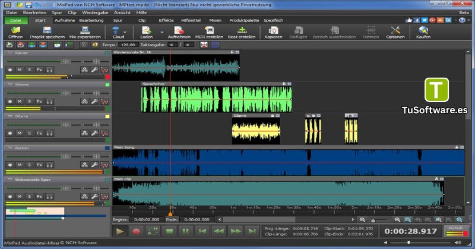Collapse the Gitarre track
475x249 pixels.
9,116
